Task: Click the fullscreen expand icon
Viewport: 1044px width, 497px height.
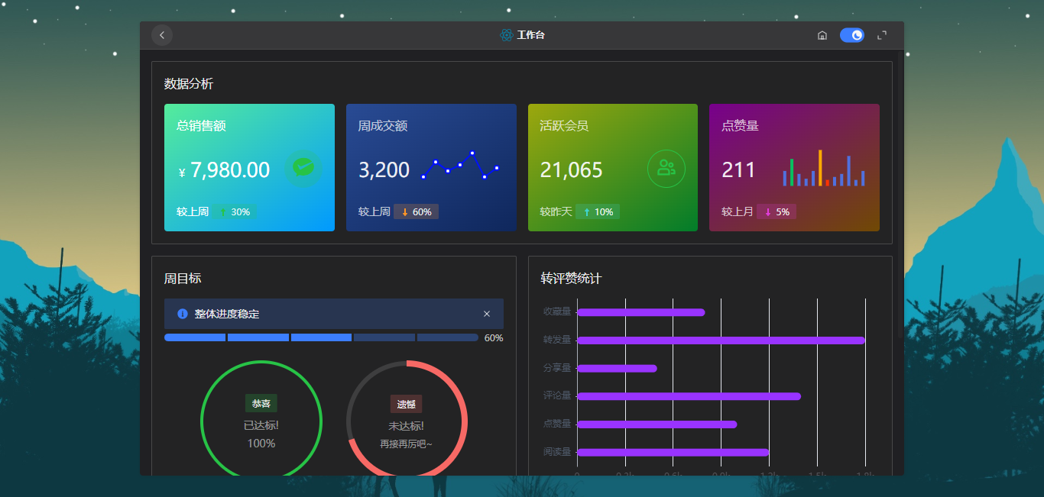Action: coord(882,35)
